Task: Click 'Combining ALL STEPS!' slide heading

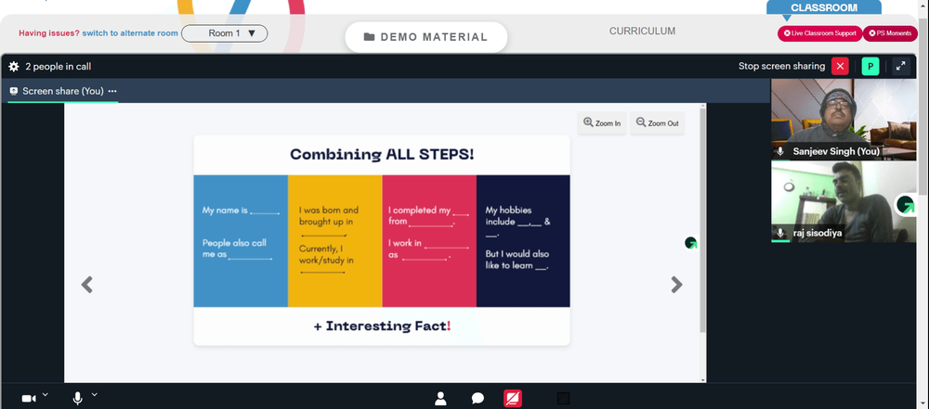Action: [x=382, y=155]
